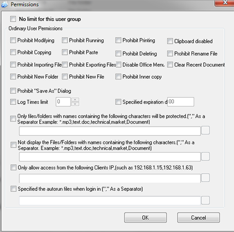Increase Log Times limit with up arrow

point(75,100)
